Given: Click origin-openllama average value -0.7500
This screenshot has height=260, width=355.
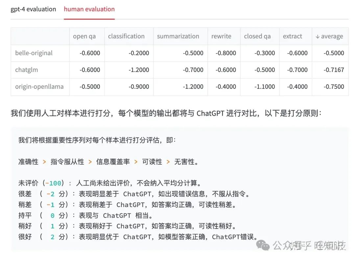Looking at the screenshot, I should (334, 87).
